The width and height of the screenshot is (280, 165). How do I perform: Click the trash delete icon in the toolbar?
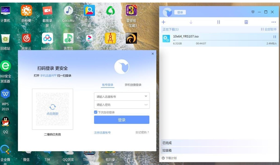tap(246, 22)
